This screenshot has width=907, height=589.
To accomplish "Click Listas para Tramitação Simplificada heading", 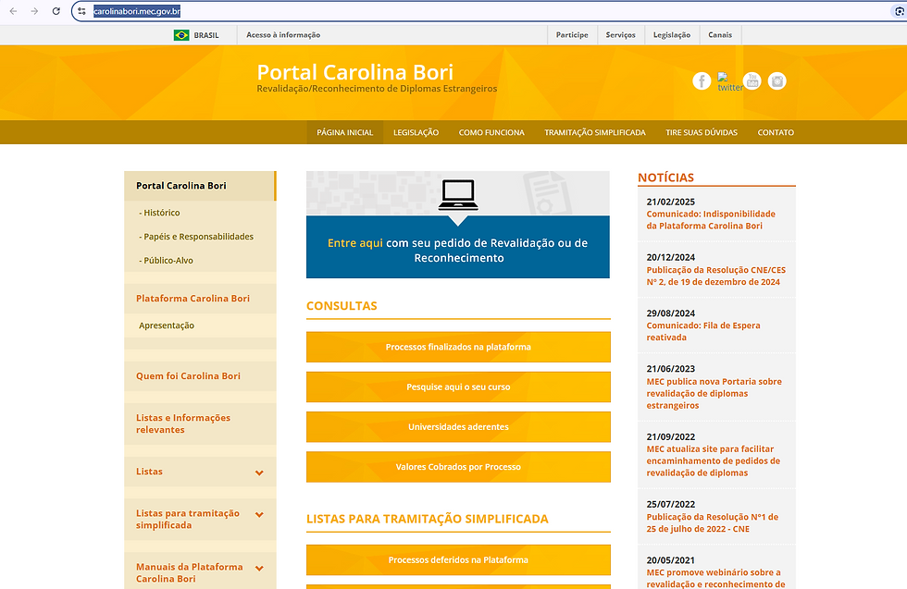I will coord(427,519).
